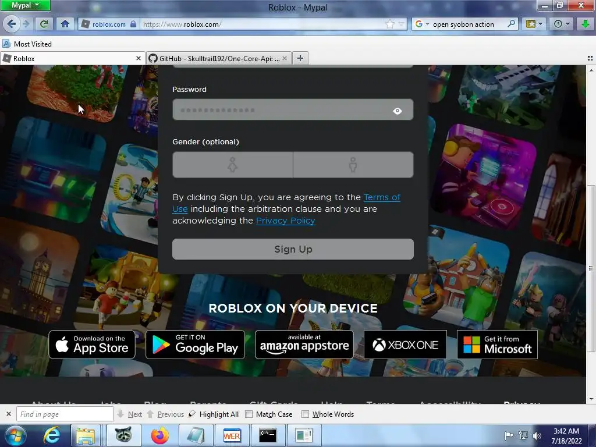Screen dimensions: 596x447
Task: Enable the Match Case checkbox
Action: click(x=249, y=414)
